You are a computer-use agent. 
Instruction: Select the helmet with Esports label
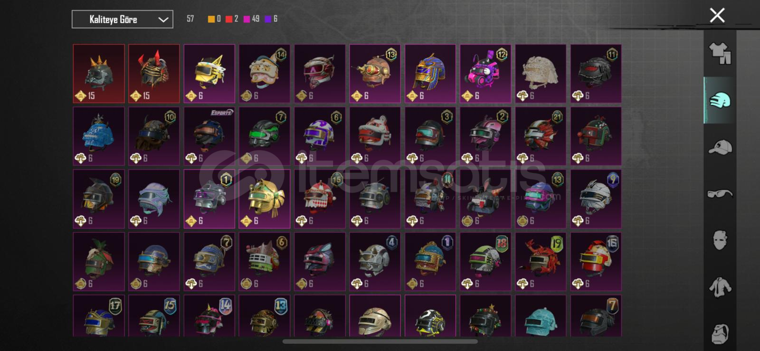point(209,136)
